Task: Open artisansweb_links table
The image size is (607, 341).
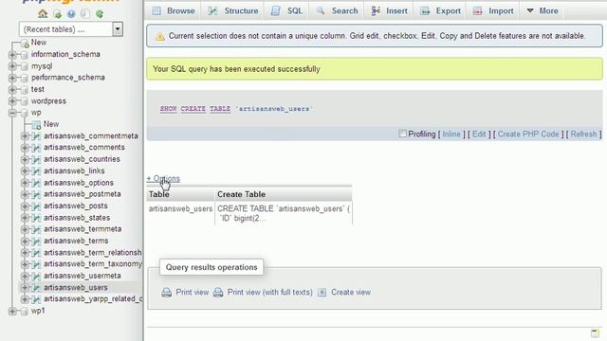Action: click(74, 170)
